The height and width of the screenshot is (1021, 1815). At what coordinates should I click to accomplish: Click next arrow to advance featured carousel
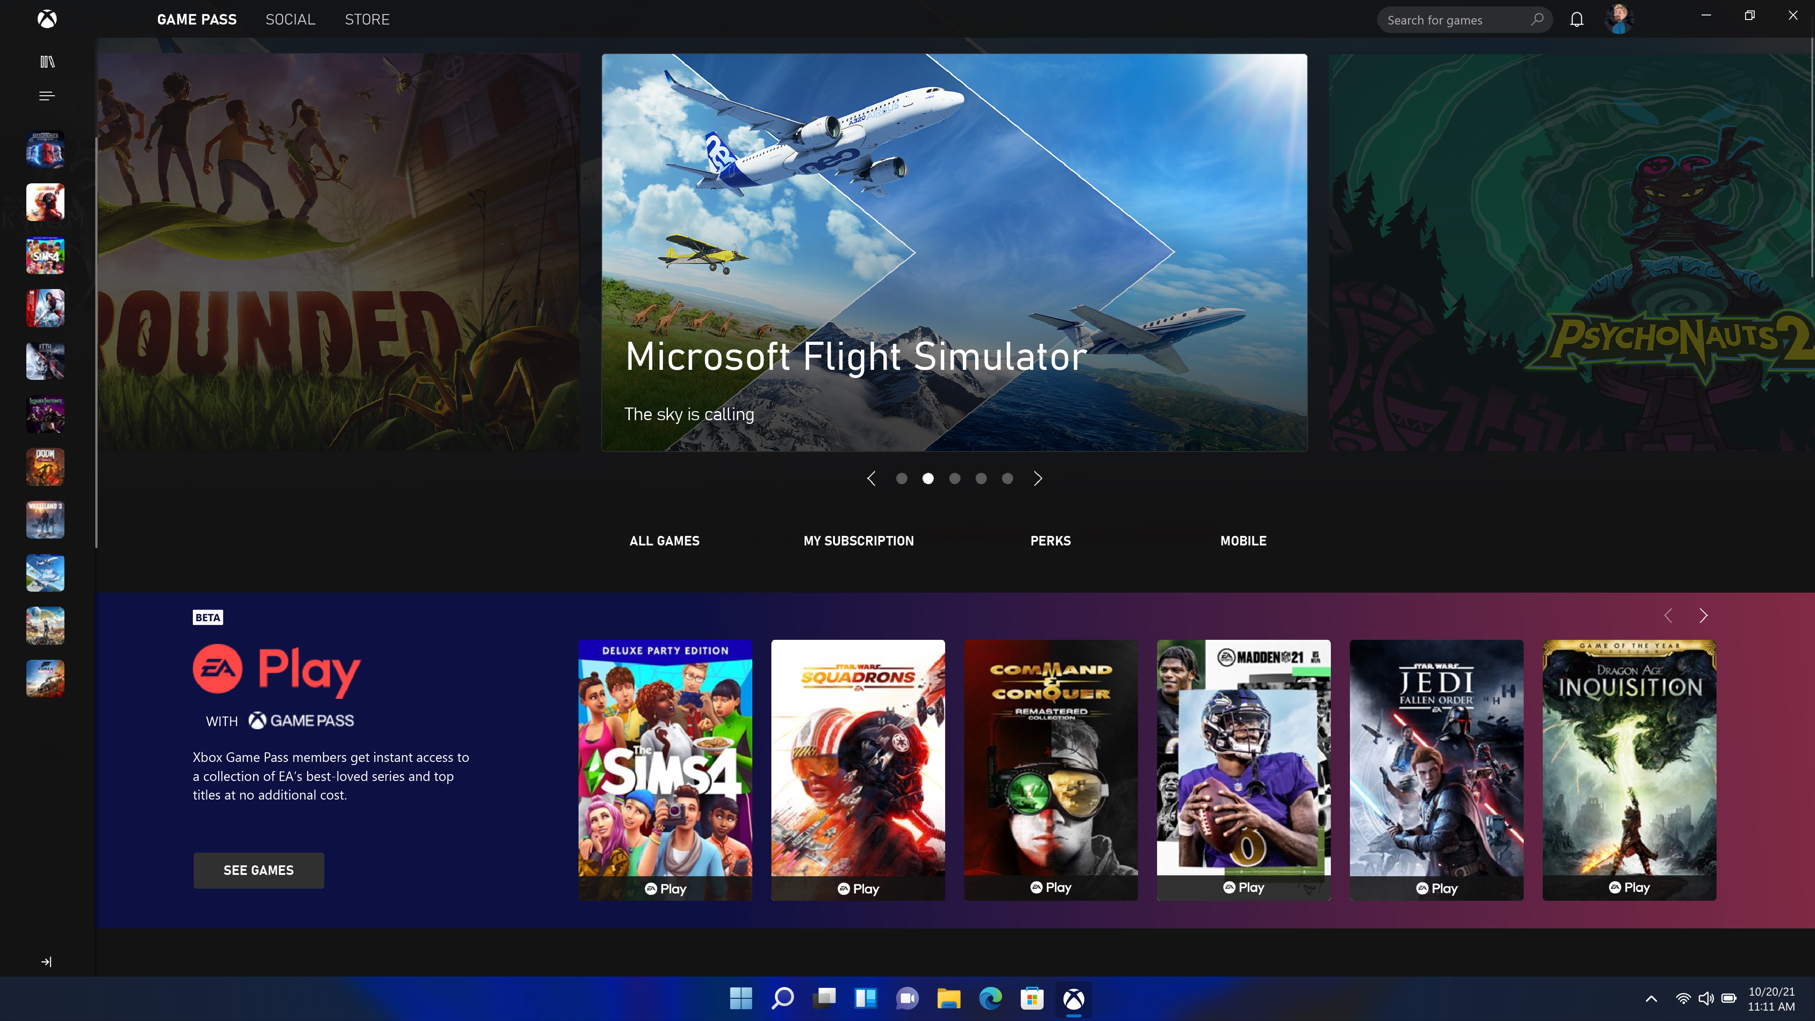pos(1037,479)
